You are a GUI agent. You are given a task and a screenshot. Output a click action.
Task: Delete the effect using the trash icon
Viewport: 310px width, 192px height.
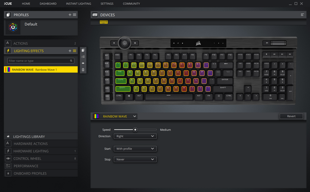point(83,70)
